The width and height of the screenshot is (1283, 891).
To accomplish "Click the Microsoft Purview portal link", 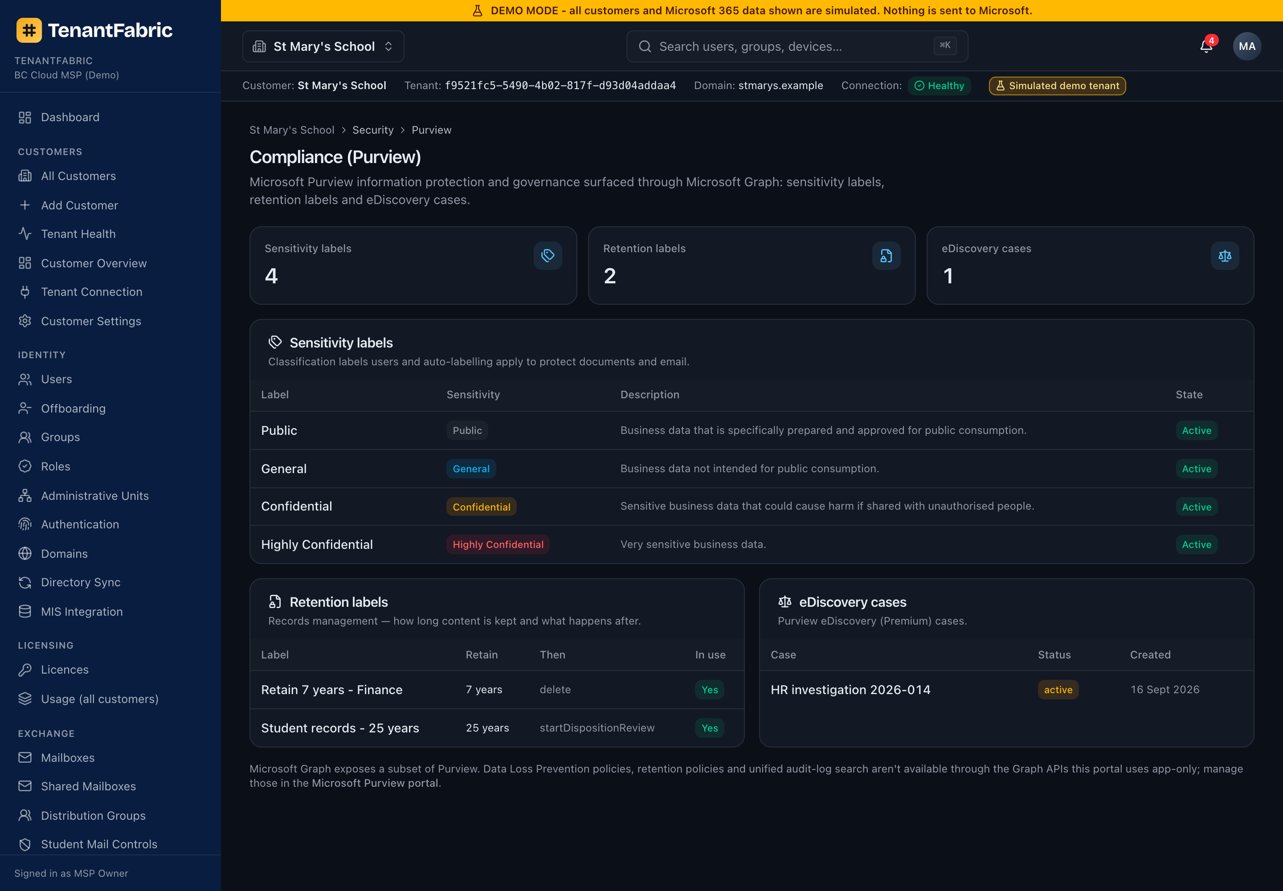I will coord(375,783).
